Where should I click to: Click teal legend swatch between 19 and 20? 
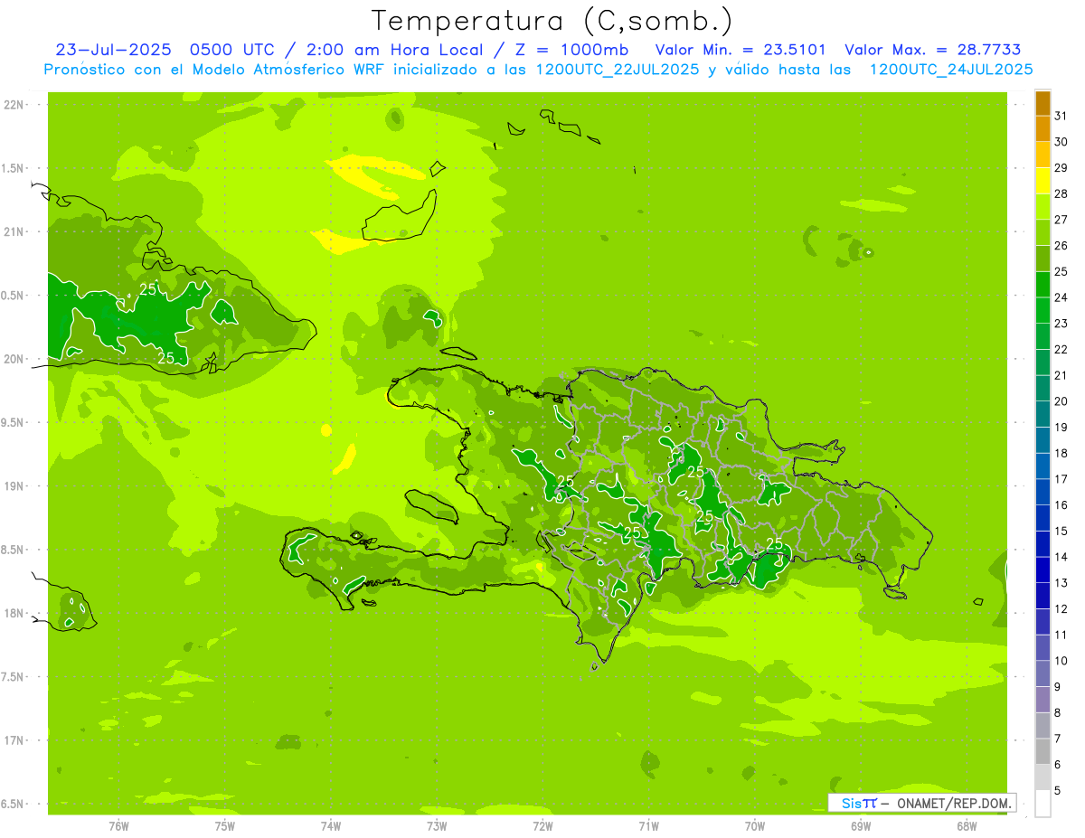pyautogui.click(x=1043, y=415)
